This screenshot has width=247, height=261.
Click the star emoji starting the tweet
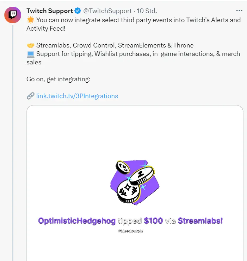[x=30, y=20]
